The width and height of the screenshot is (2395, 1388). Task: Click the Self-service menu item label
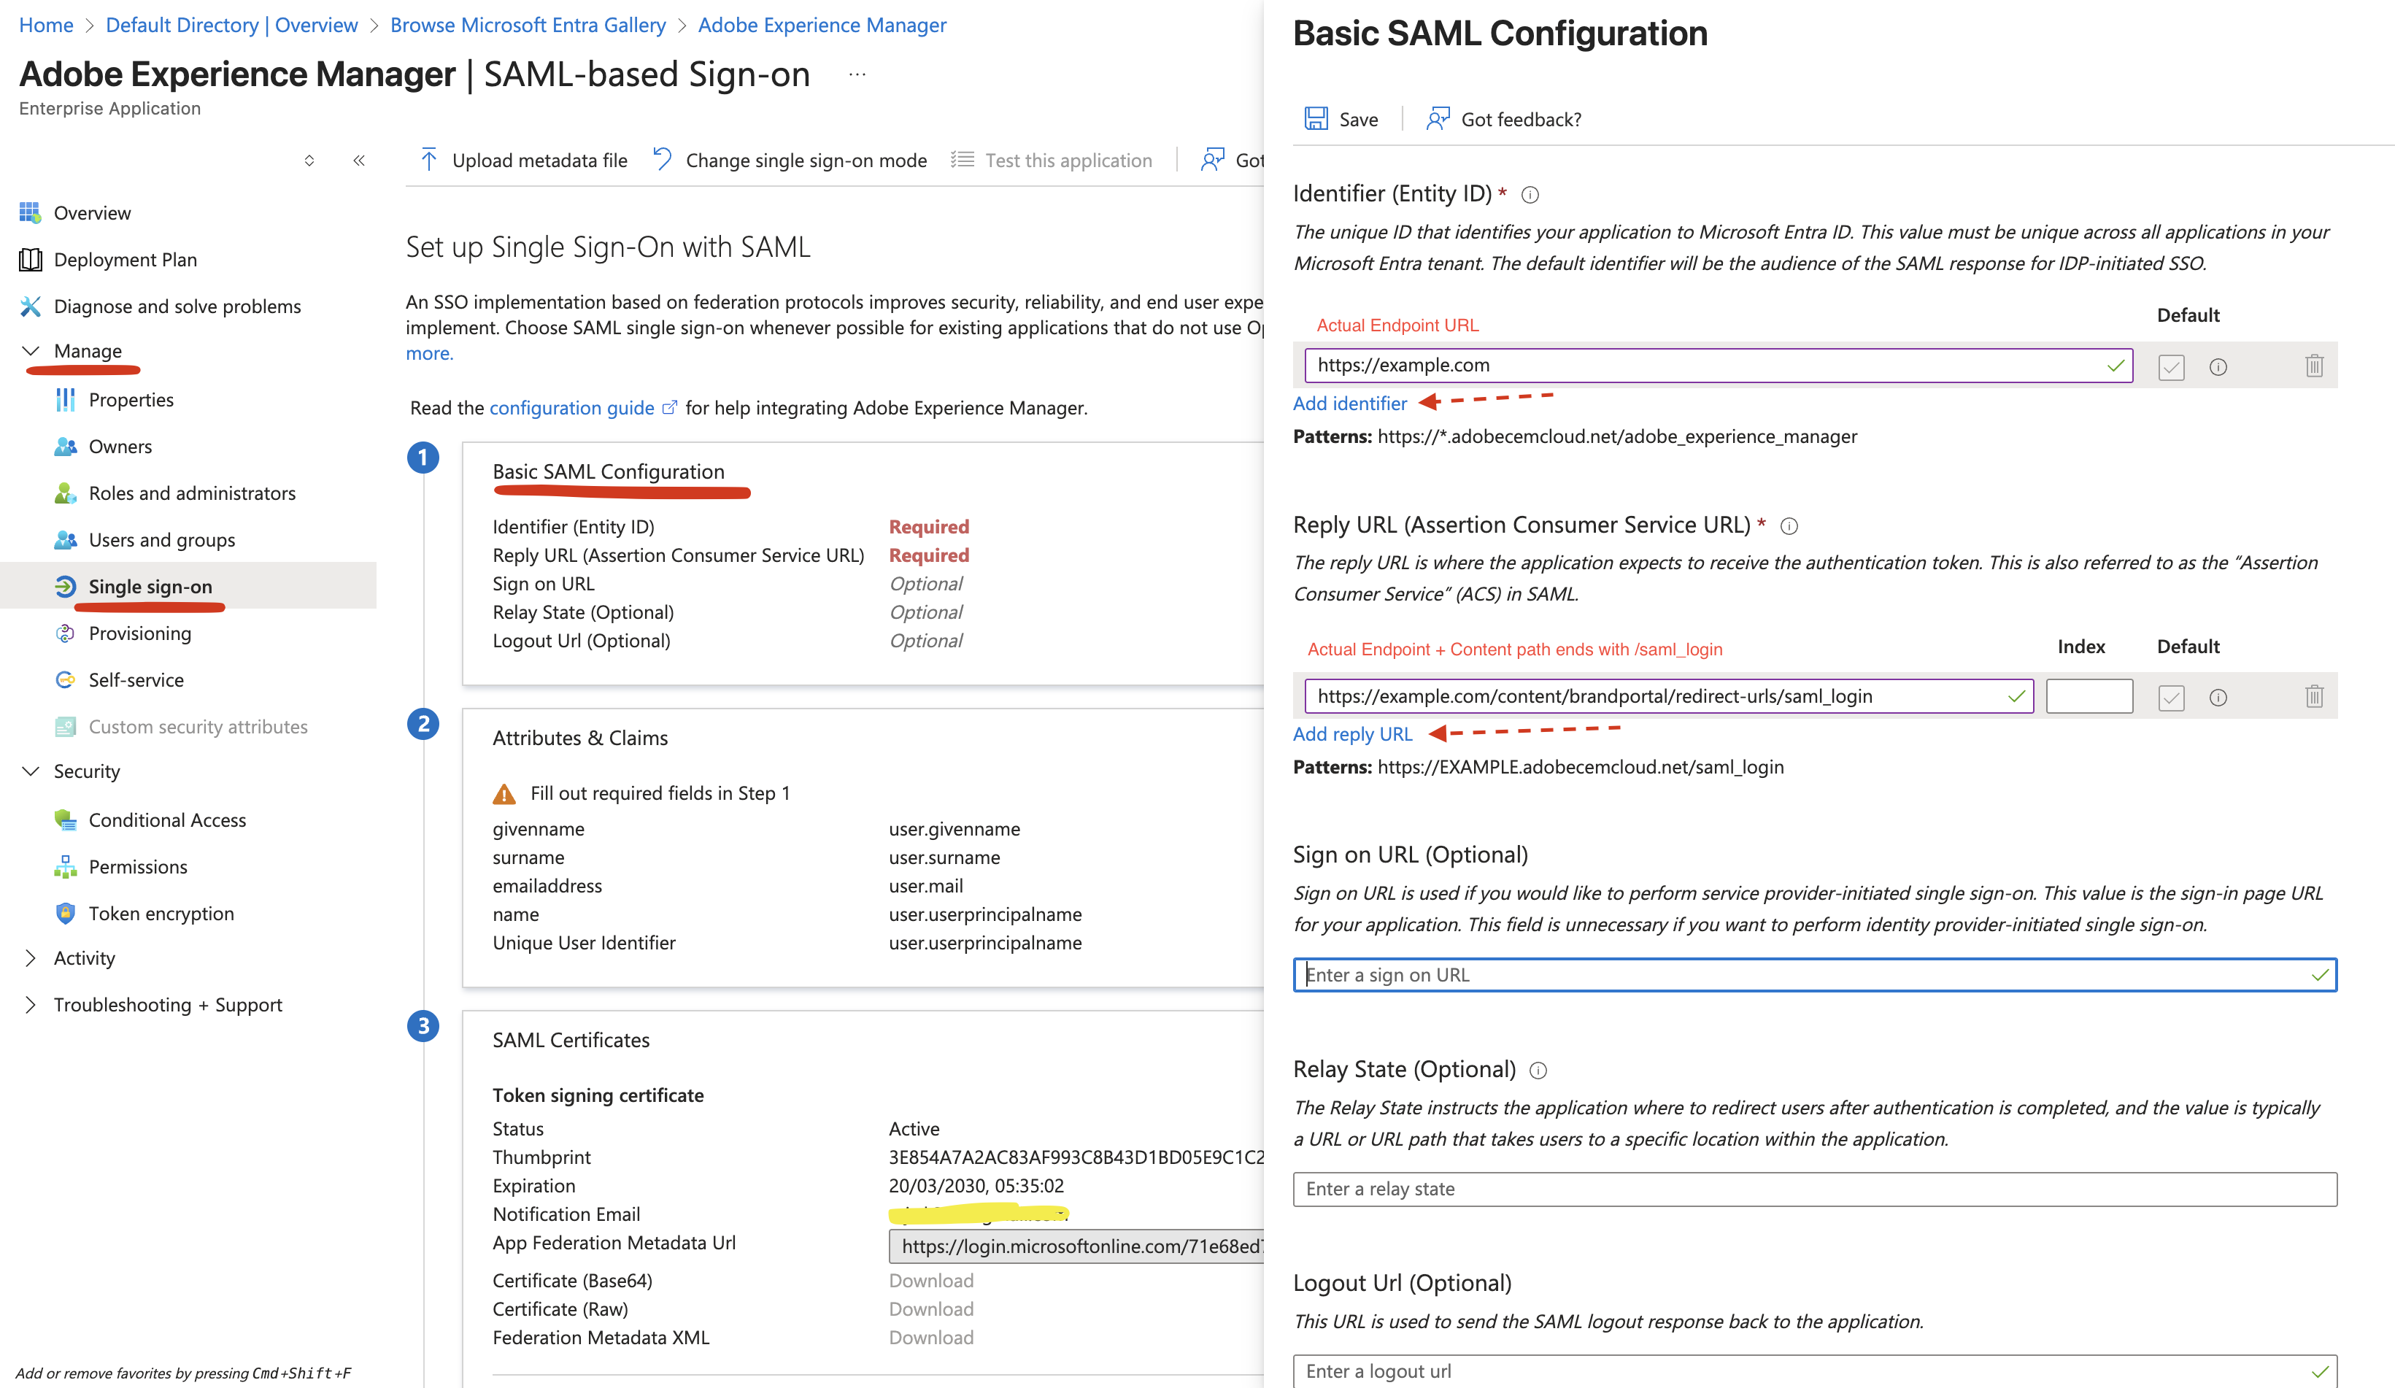(x=136, y=679)
